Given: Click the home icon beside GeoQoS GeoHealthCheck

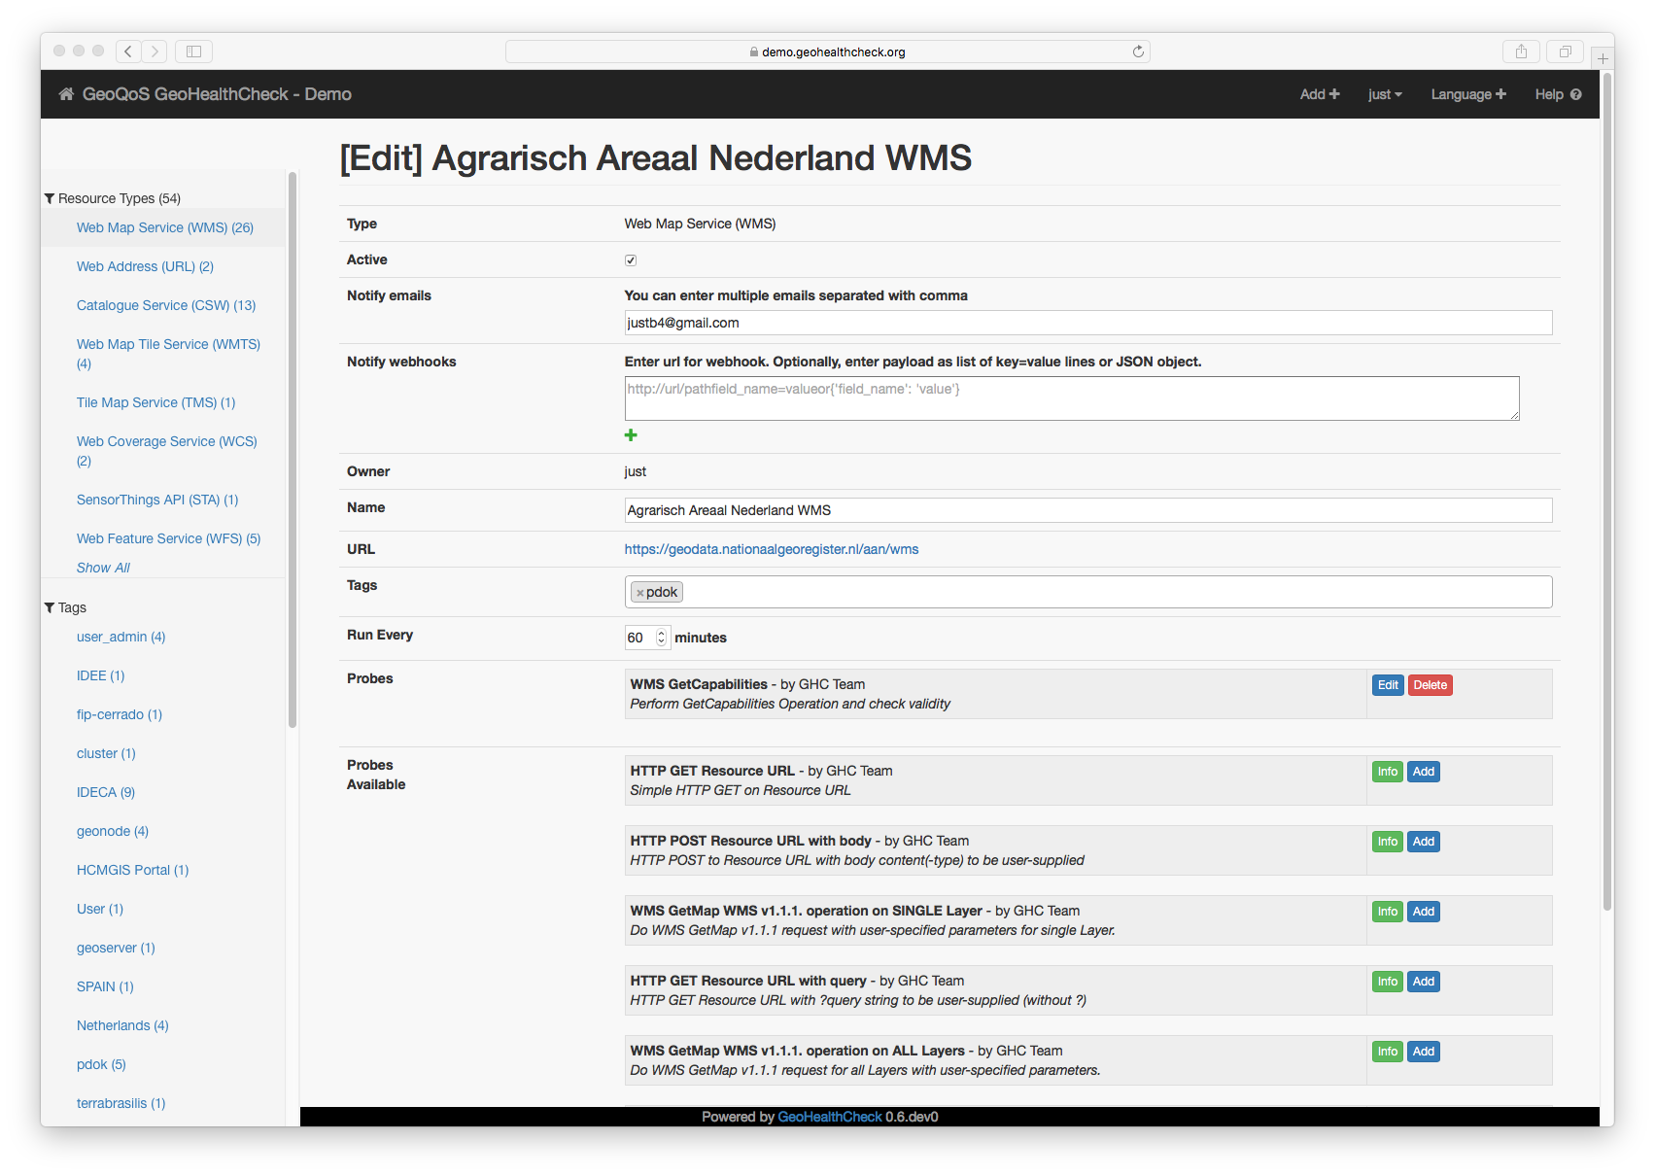Looking at the screenshot, I should click(x=66, y=94).
